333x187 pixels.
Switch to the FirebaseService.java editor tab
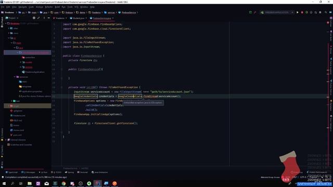coord(102,18)
